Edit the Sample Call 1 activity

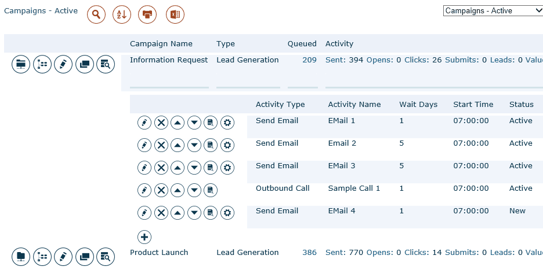[144, 190]
